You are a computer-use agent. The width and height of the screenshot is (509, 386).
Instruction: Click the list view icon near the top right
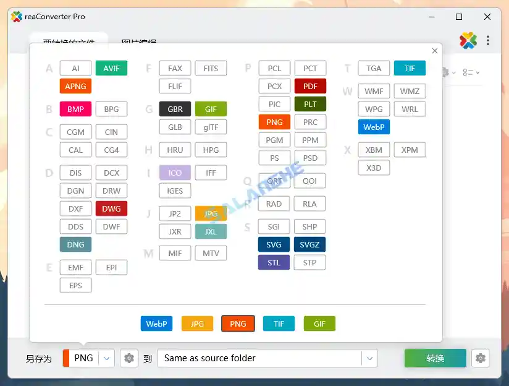468,72
